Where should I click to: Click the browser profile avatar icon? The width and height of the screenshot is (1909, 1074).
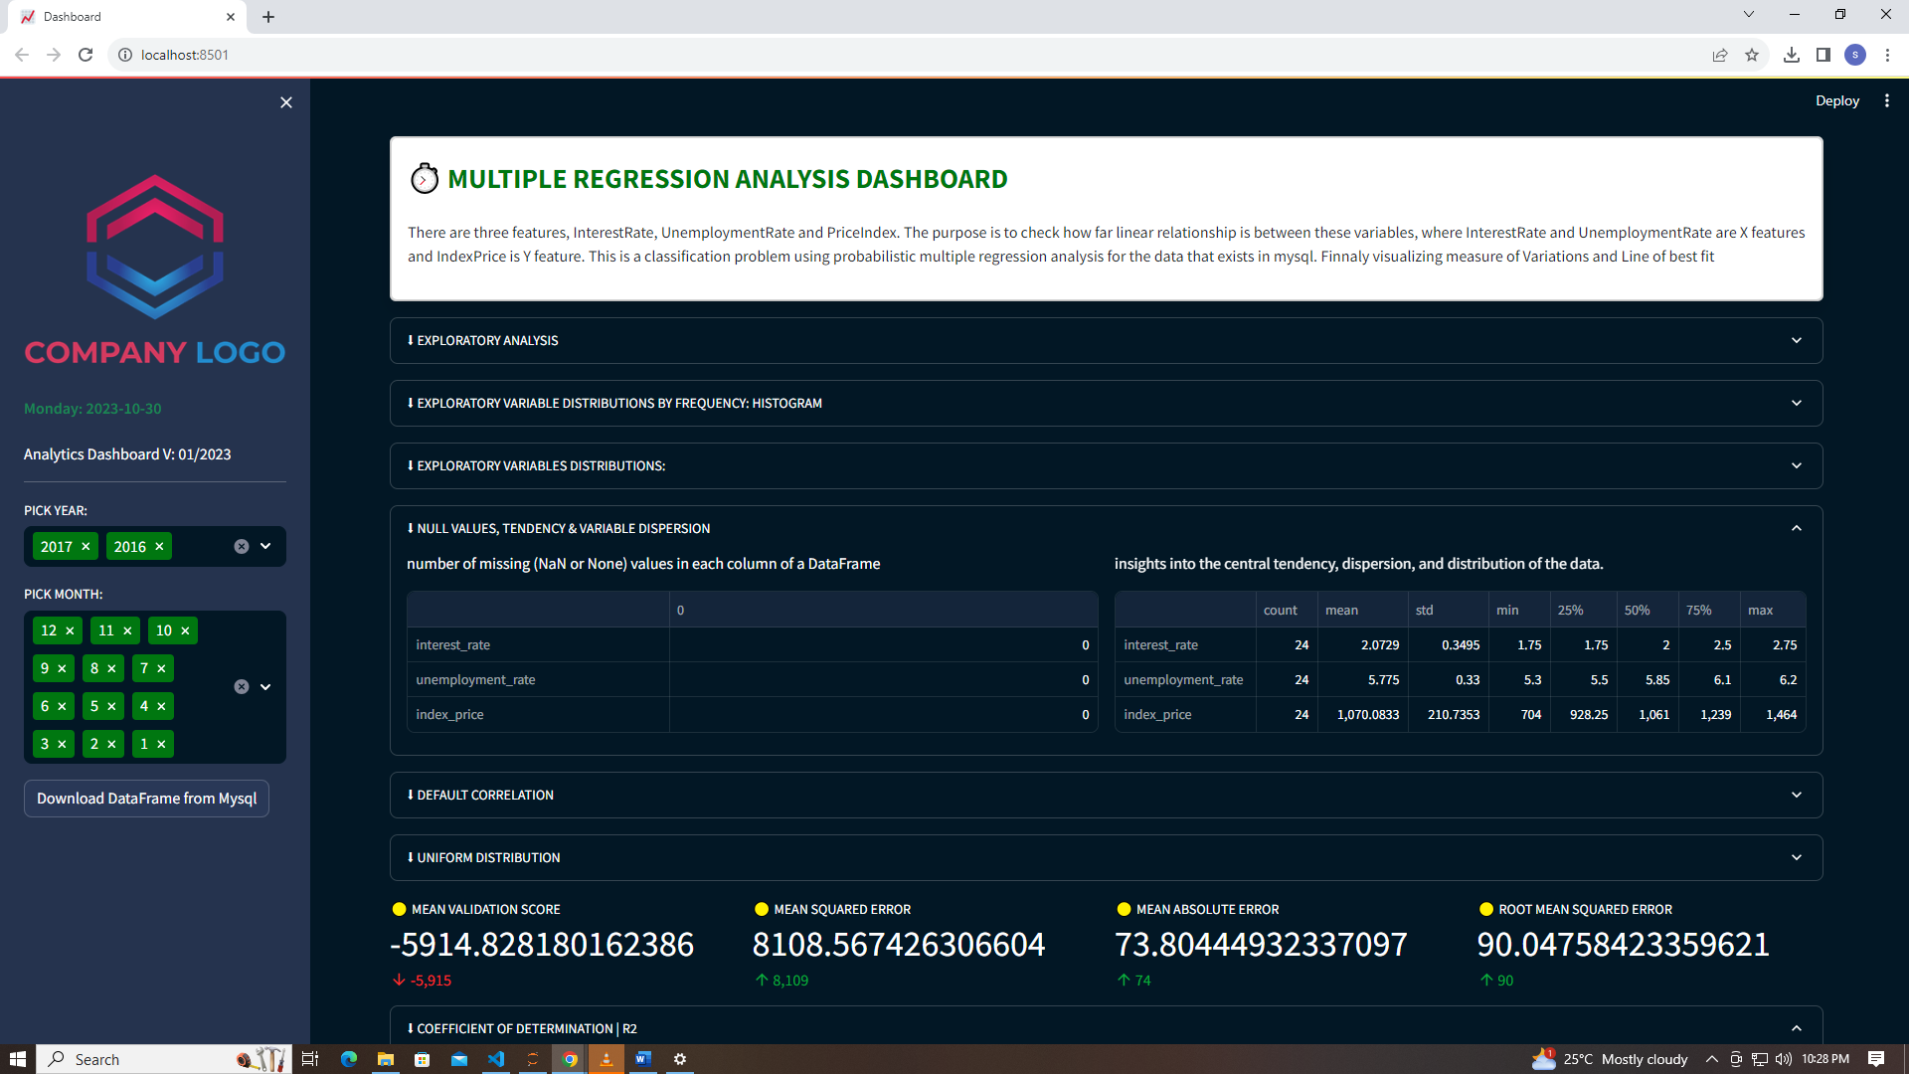(x=1856, y=55)
